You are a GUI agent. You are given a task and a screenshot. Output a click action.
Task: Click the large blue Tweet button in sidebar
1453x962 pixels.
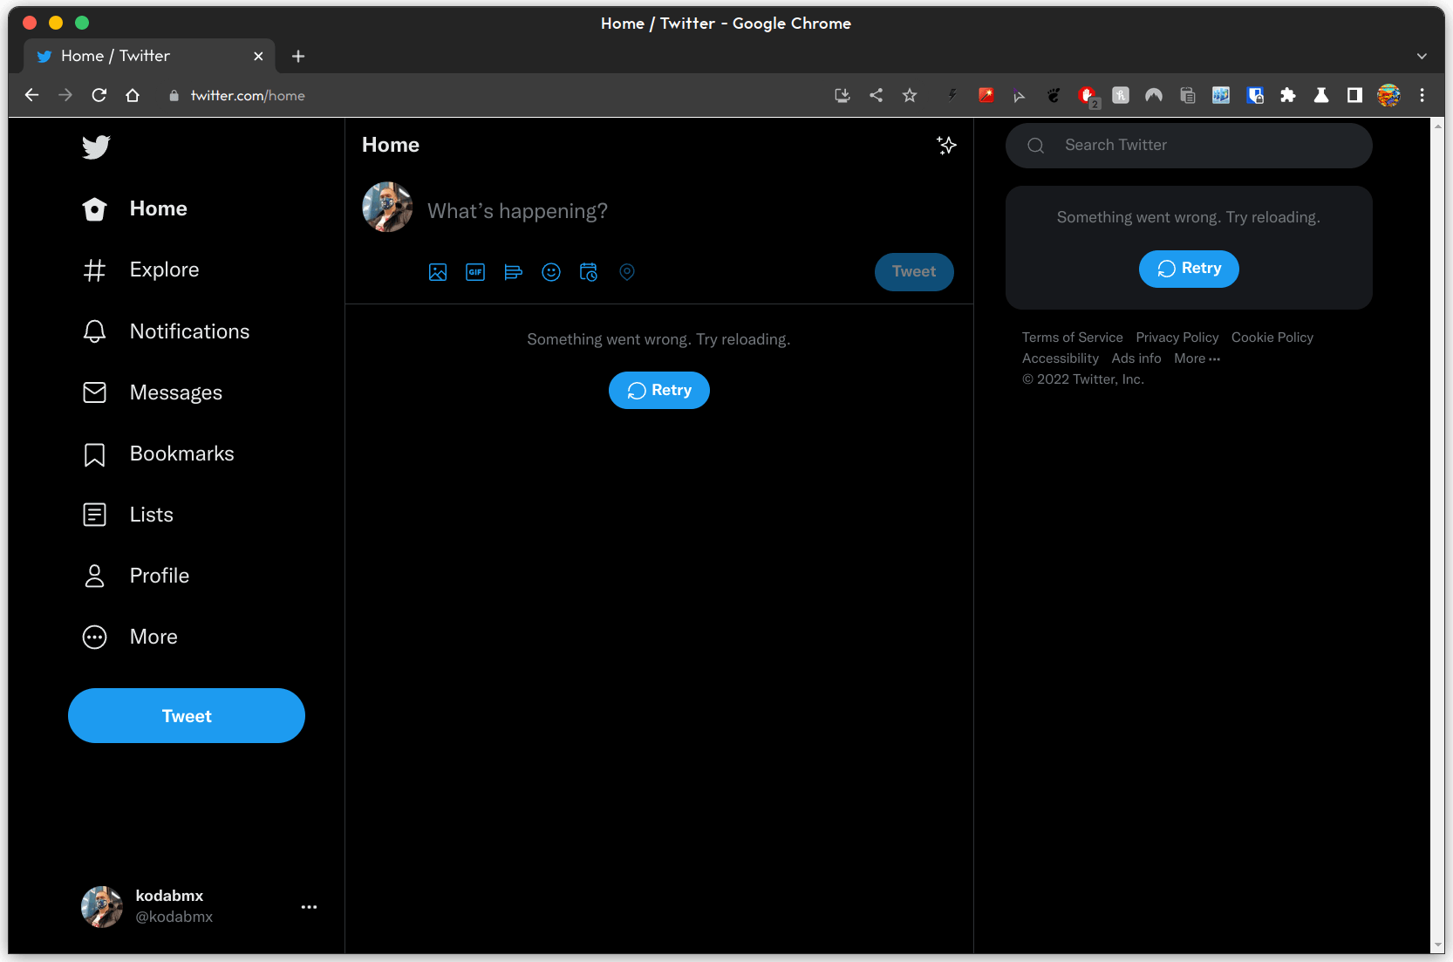click(187, 716)
